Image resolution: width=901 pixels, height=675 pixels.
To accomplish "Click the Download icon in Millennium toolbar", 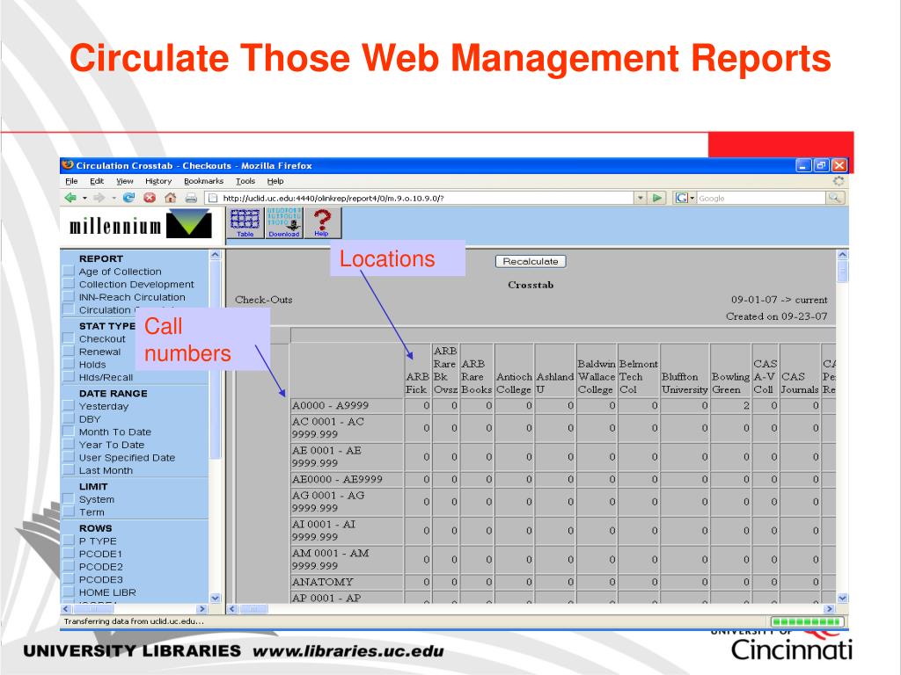I will click(284, 222).
